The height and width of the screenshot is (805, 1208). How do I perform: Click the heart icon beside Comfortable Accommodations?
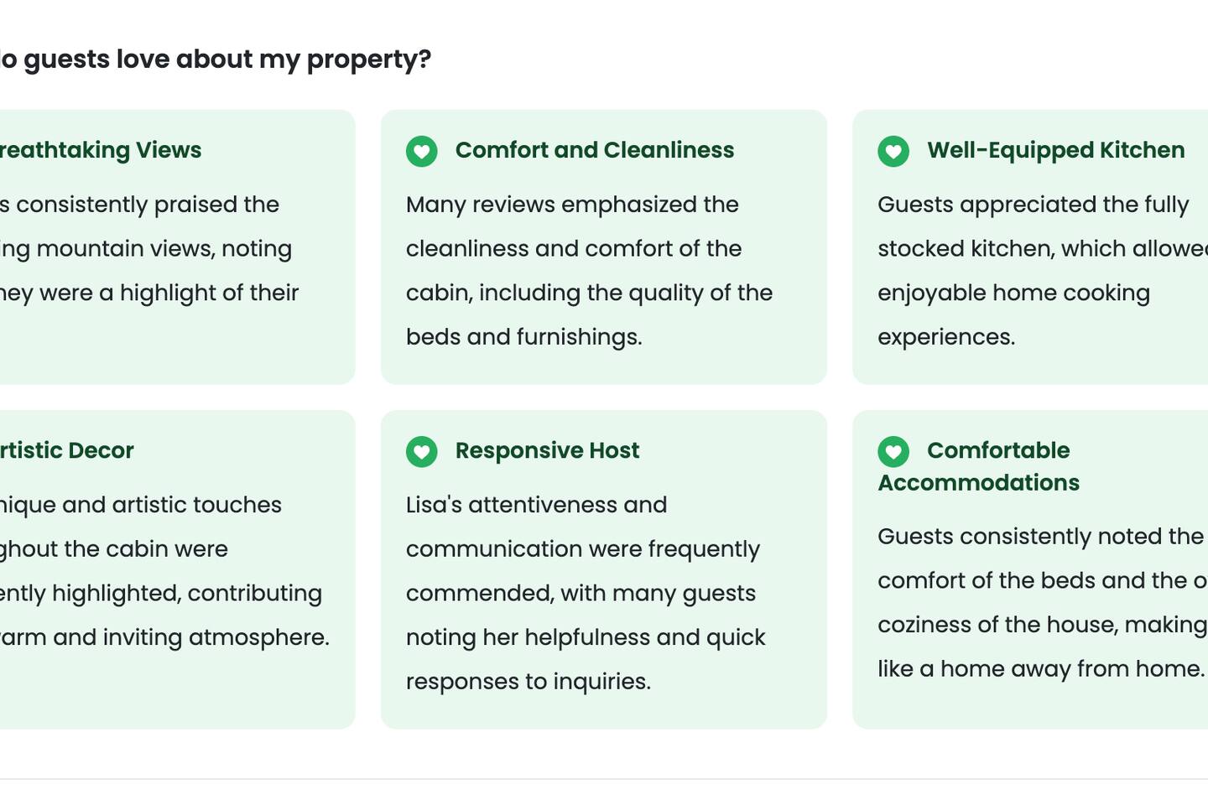pyautogui.click(x=893, y=452)
